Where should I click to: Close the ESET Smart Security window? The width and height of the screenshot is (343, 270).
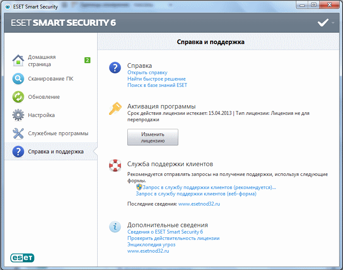coord(329,5)
